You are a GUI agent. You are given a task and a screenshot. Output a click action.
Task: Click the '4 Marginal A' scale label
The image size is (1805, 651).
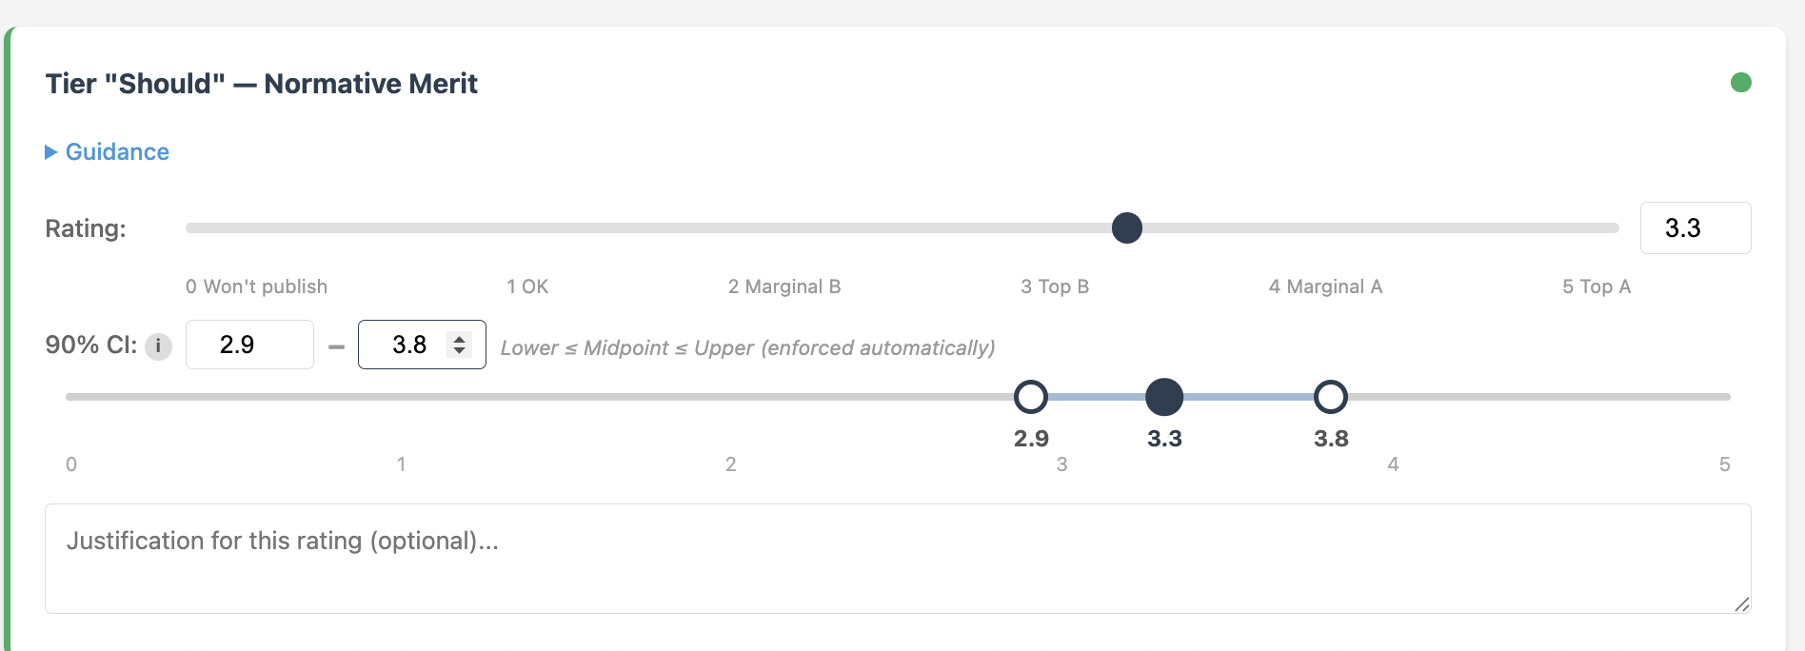coord(1324,286)
